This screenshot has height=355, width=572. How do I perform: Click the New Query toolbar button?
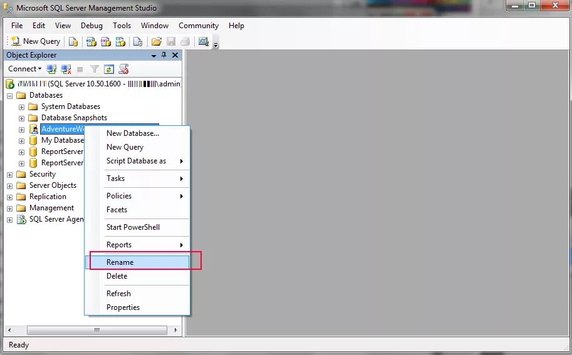[x=35, y=41]
